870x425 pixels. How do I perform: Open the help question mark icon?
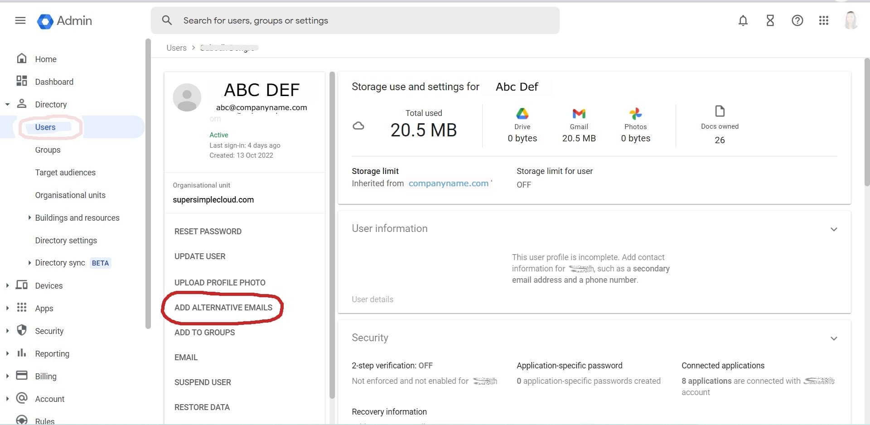(797, 20)
